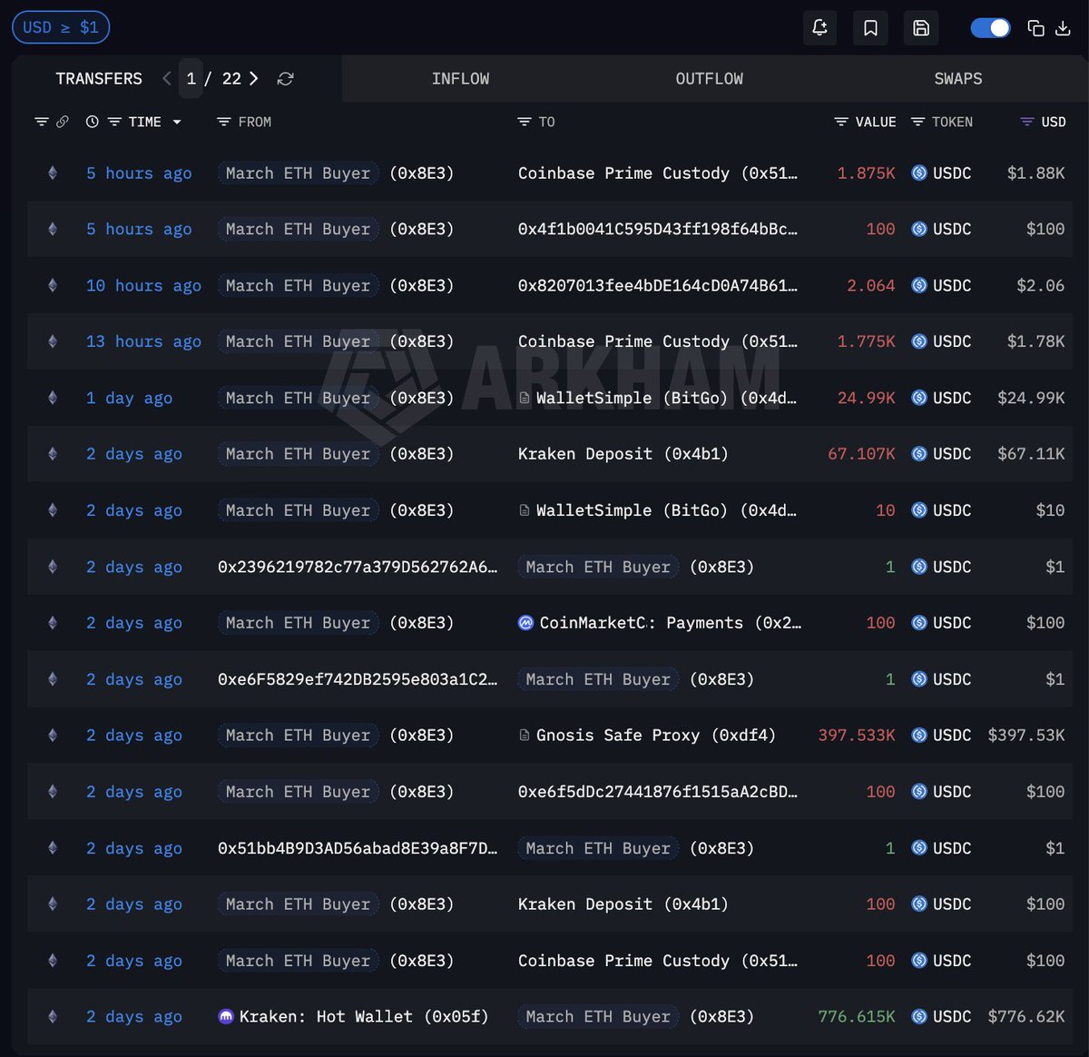Click the bookmark icon
The width and height of the screenshot is (1089, 1057).
click(x=870, y=27)
